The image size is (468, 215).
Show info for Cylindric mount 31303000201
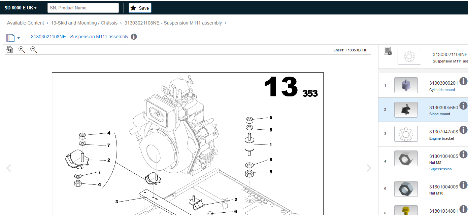click(x=463, y=81)
